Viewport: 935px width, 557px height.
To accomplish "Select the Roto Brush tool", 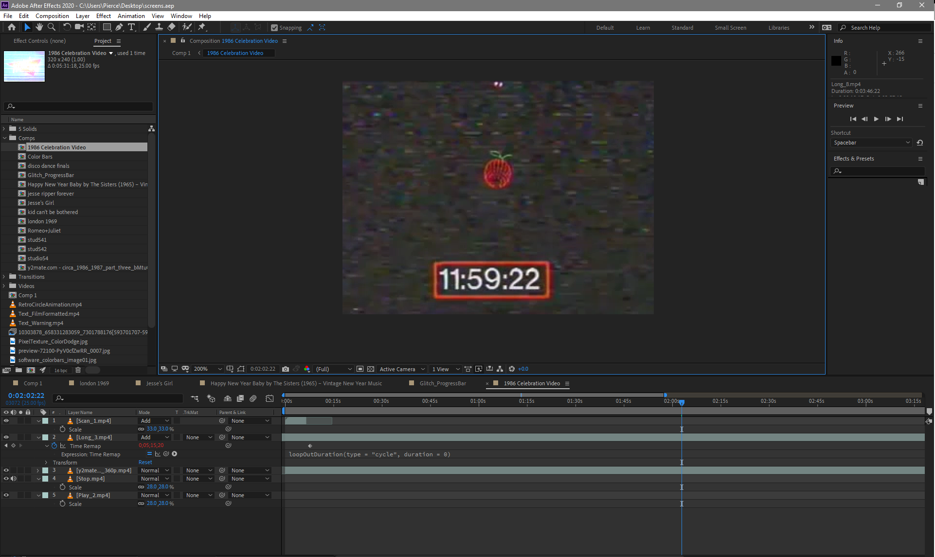I will click(x=187, y=27).
